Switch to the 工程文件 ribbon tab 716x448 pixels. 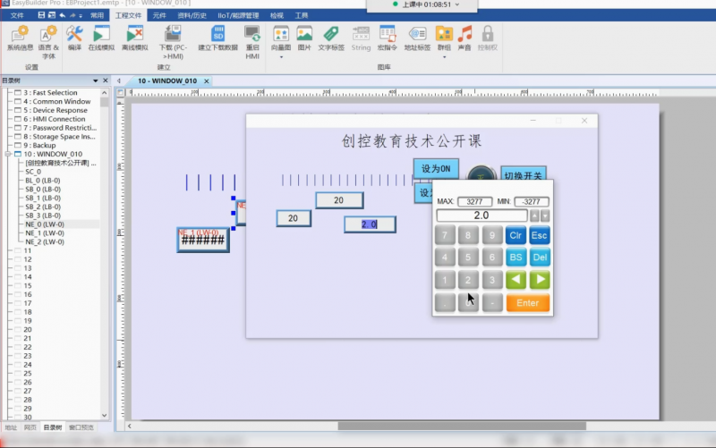click(128, 15)
